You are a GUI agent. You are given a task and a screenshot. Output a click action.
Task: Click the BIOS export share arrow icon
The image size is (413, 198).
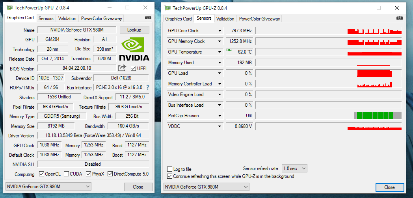122,68
